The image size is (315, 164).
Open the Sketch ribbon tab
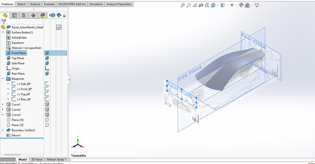point(21,4)
